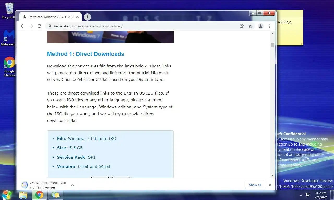Close the Download Windows 7 ISO tab

(x=77, y=17)
